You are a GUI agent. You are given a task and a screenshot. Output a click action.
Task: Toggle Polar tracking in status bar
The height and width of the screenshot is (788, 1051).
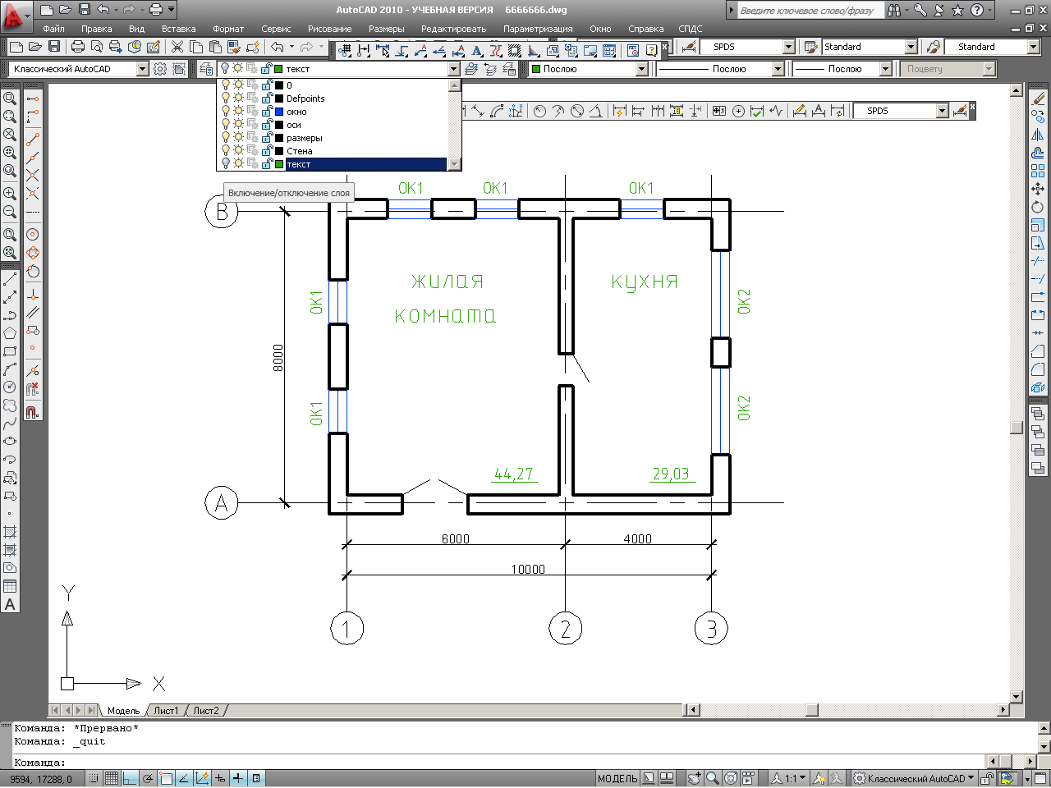pyautogui.click(x=148, y=778)
